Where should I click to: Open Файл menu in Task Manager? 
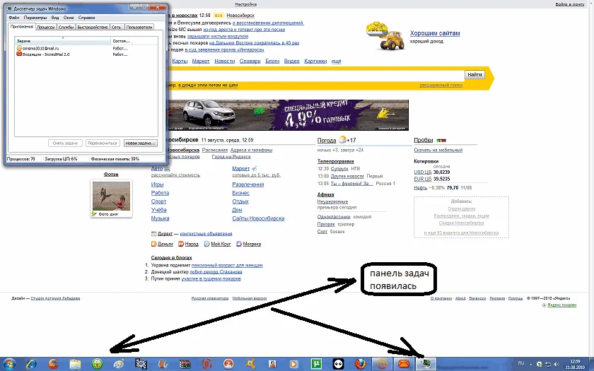pyautogui.click(x=14, y=18)
